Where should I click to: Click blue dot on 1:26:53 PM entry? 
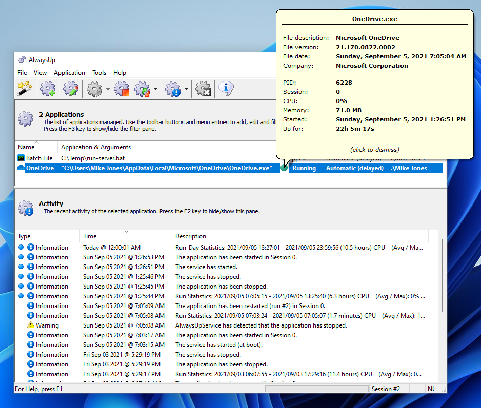(21, 257)
